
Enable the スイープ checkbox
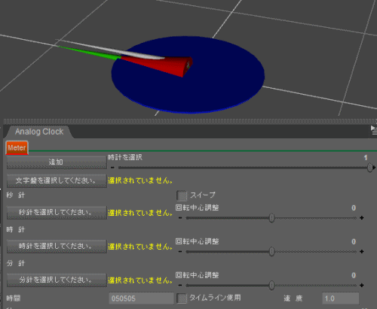182,195
